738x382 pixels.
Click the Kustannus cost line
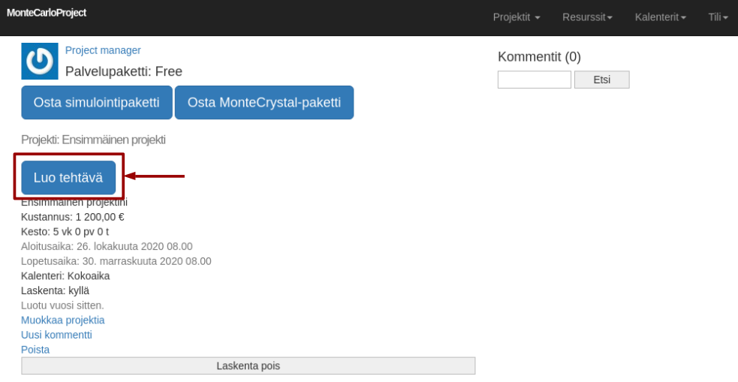[73, 217]
